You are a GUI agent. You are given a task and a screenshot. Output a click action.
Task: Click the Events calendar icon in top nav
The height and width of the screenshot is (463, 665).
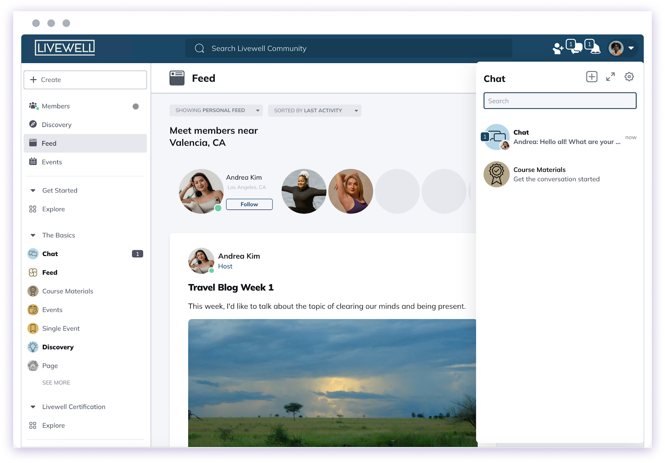click(33, 161)
